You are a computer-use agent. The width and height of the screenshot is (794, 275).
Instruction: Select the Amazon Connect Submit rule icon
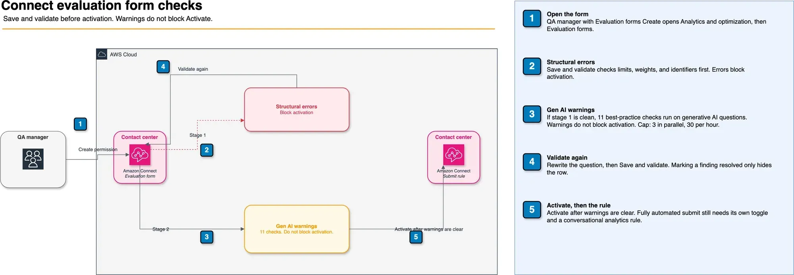coord(454,155)
